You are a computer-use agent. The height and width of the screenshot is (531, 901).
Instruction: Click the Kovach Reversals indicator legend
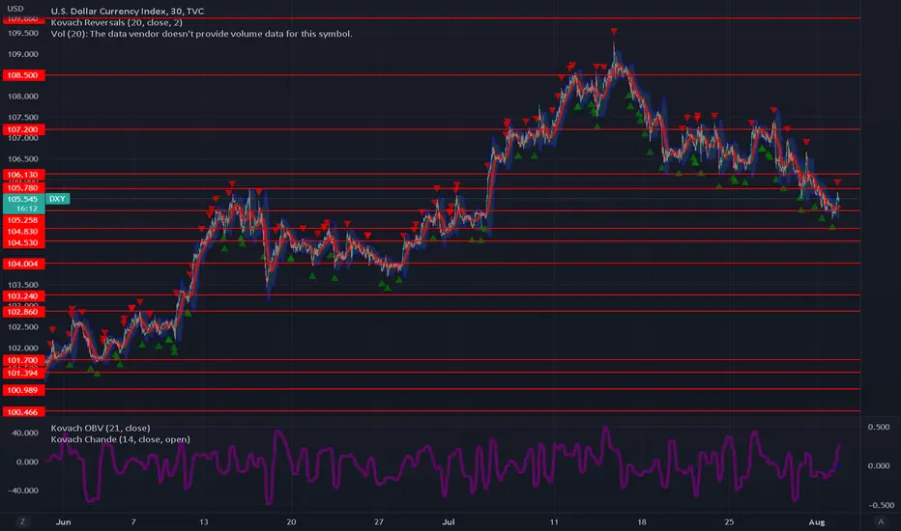pos(117,22)
